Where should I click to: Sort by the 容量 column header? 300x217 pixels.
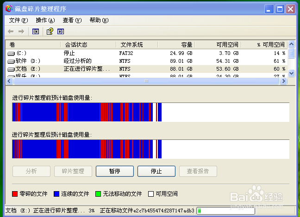(x=176, y=45)
